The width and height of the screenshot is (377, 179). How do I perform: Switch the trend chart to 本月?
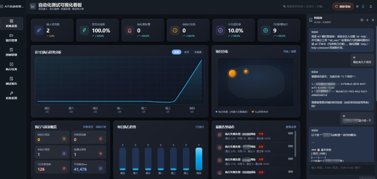pos(187,52)
